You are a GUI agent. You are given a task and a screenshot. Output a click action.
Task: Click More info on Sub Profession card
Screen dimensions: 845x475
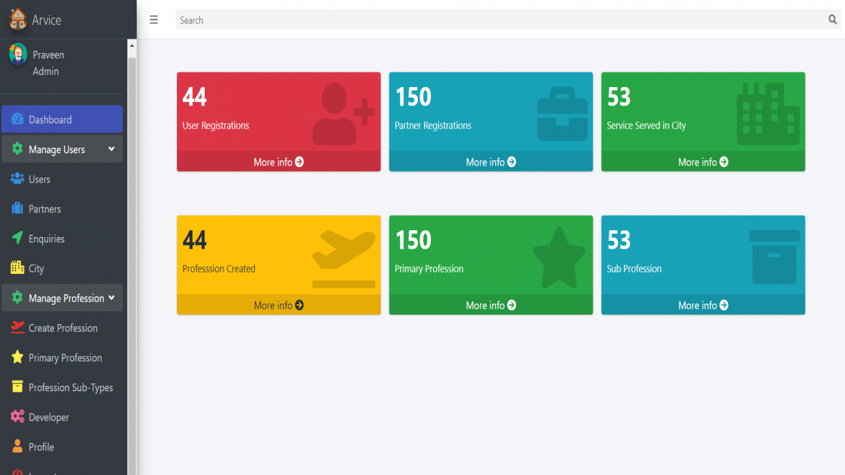pos(703,305)
